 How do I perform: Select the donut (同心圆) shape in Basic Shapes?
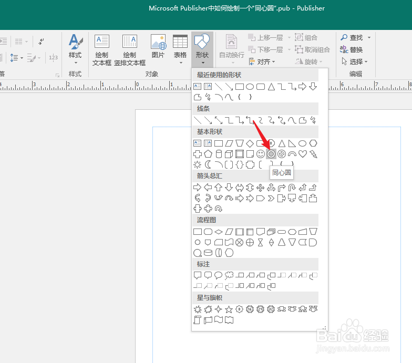[x=271, y=154]
